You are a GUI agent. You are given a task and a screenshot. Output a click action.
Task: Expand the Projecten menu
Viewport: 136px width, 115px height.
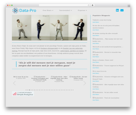(82, 10)
